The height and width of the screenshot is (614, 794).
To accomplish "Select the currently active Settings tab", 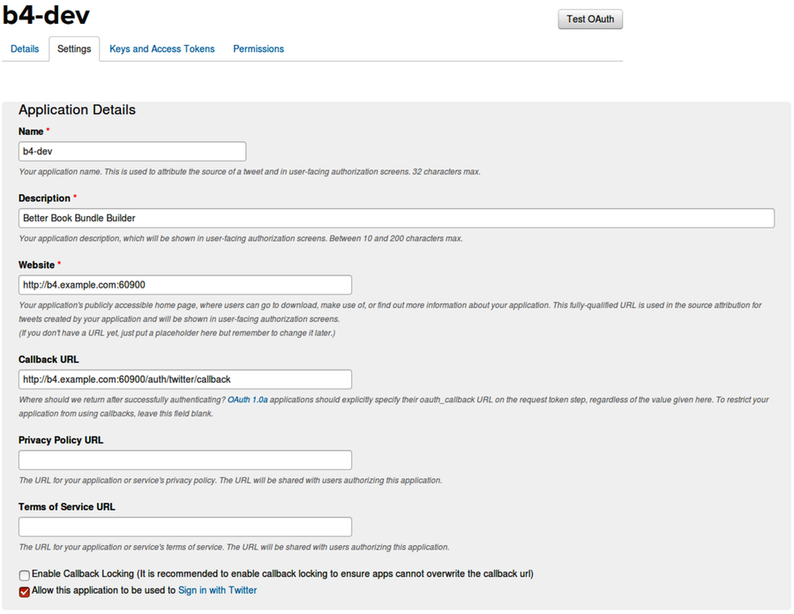I will coord(74,49).
